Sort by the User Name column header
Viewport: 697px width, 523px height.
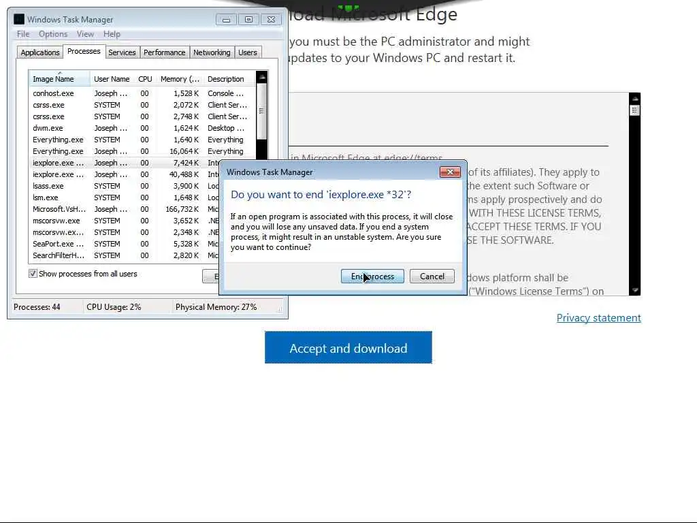click(x=112, y=79)
